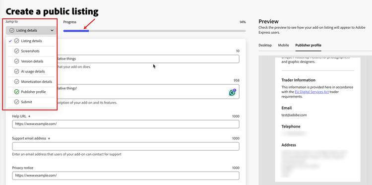The image size is (372, 185).
Task: Focus the Support email address field
Action: click(126, 146)
